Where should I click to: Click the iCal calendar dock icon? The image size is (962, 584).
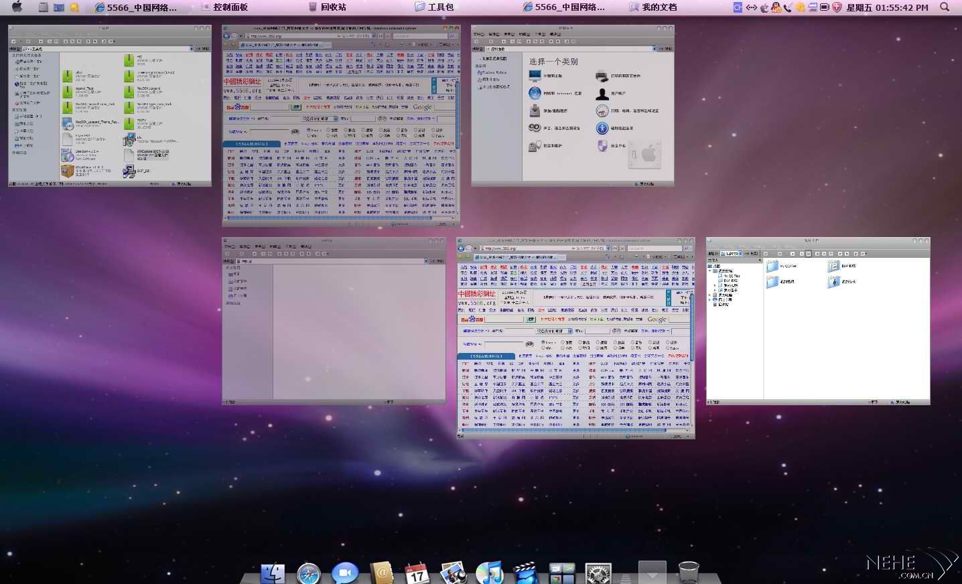tap(417, 574)
